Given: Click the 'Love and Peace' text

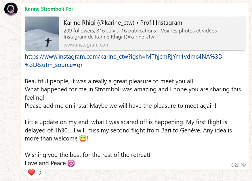Looking at the screenshot, I should [45, 163].
